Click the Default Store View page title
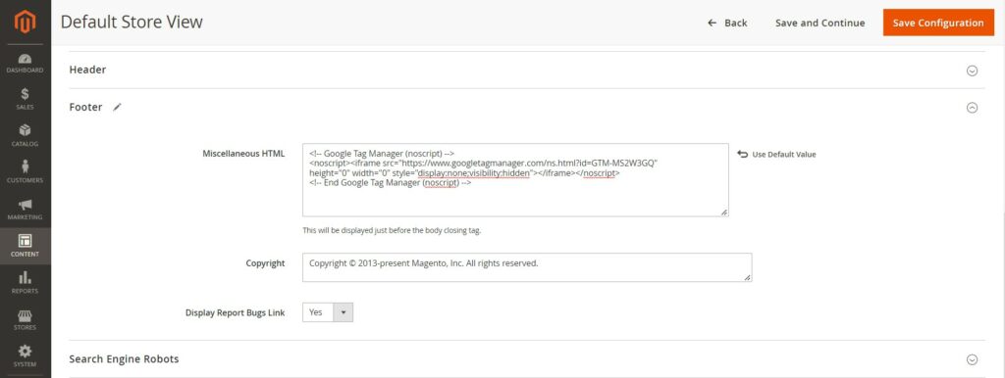Image resolution: width=1005 pixels, height=378 pixels. click(132, 22)
